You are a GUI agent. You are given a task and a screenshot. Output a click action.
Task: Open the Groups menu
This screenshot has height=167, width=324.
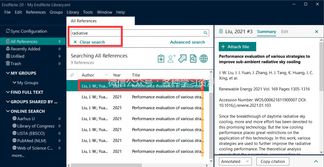56,12
